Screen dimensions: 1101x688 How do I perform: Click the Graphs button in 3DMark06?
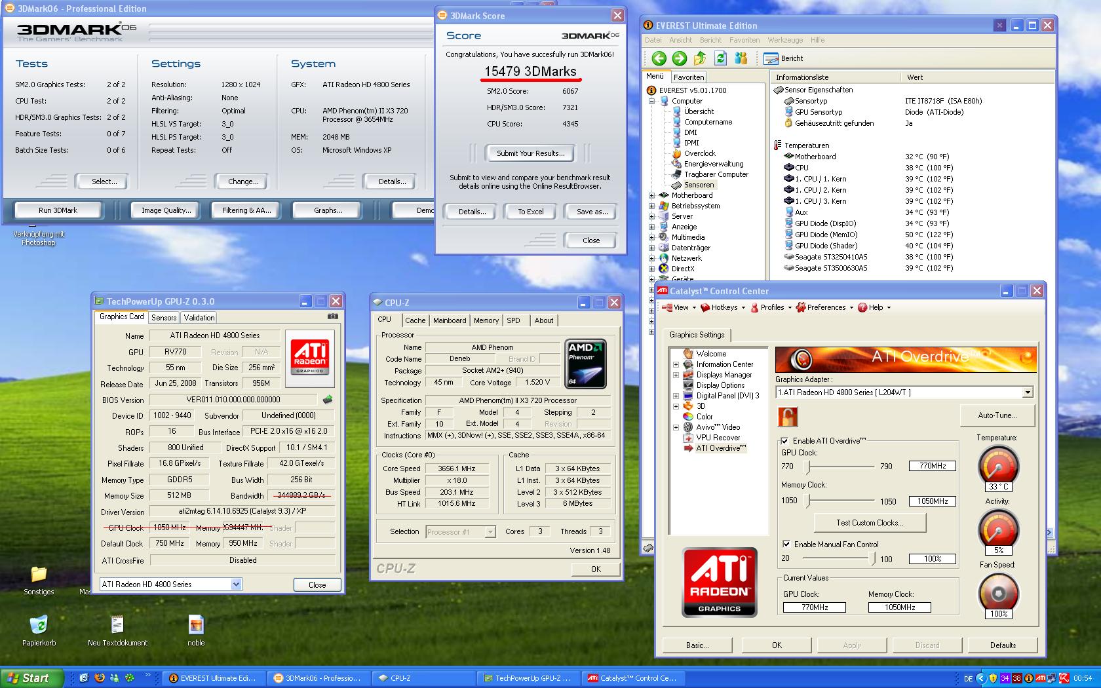[328, 210]
